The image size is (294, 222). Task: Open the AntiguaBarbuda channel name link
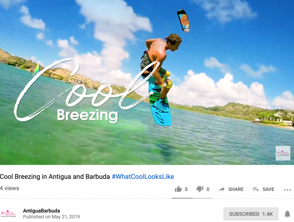click(41, 211)
